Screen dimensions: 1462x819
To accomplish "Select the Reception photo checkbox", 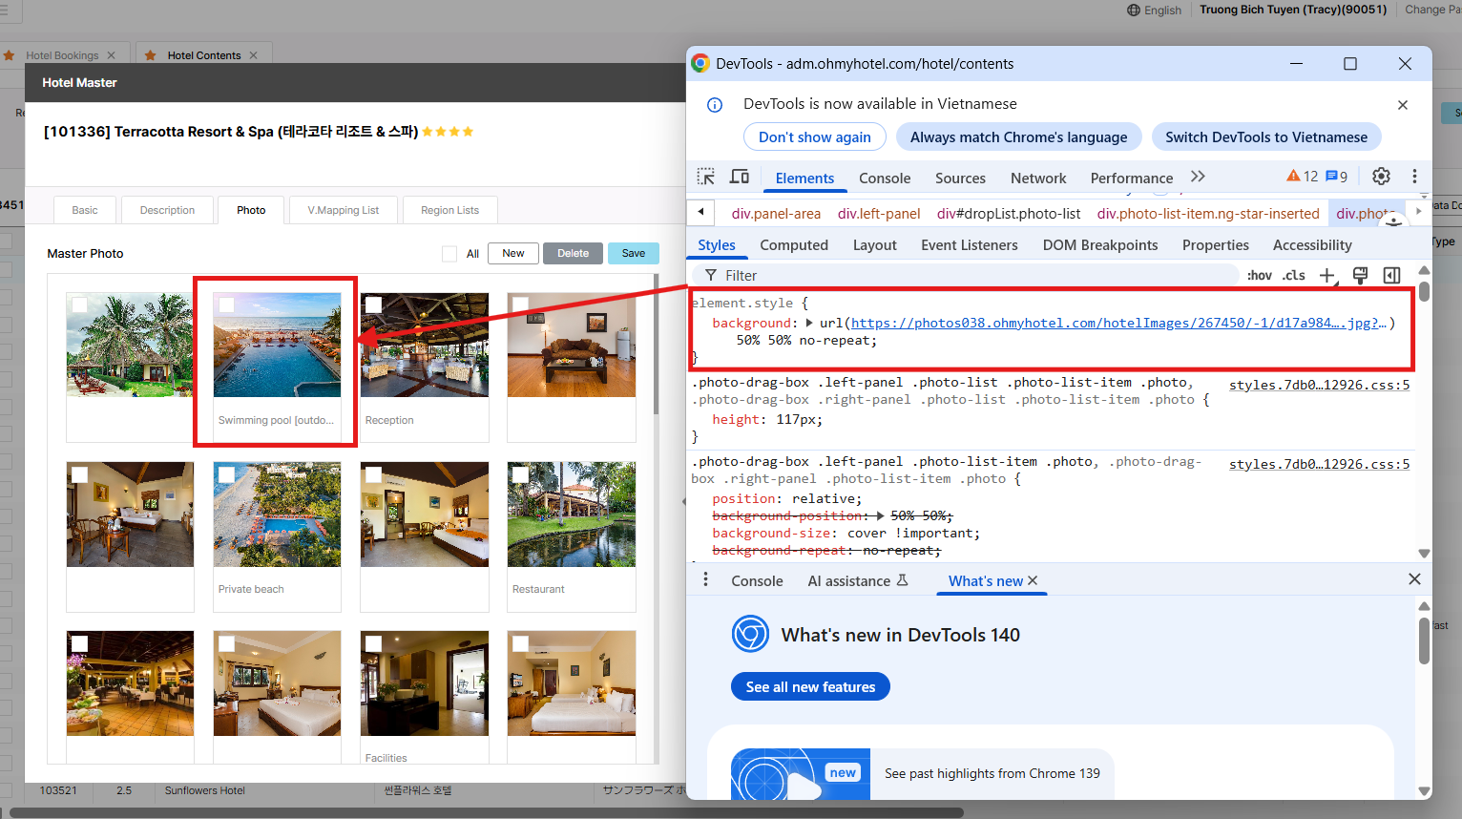I will (x=374, y=305).
